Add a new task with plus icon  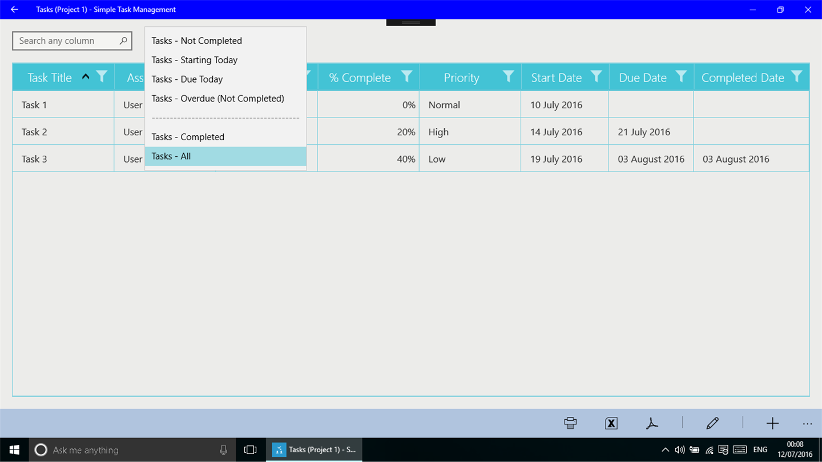772,423
